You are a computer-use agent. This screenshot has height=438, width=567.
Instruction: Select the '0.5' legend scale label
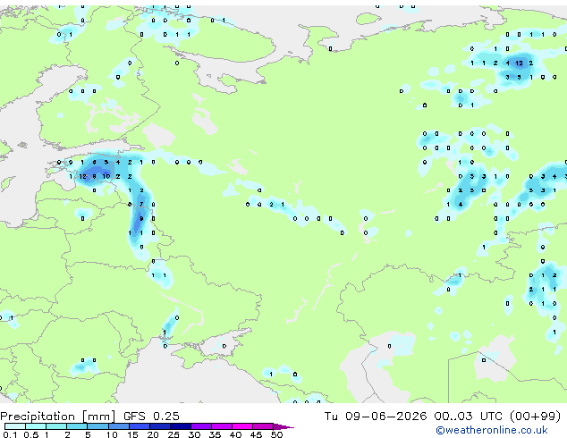(30, 434)
